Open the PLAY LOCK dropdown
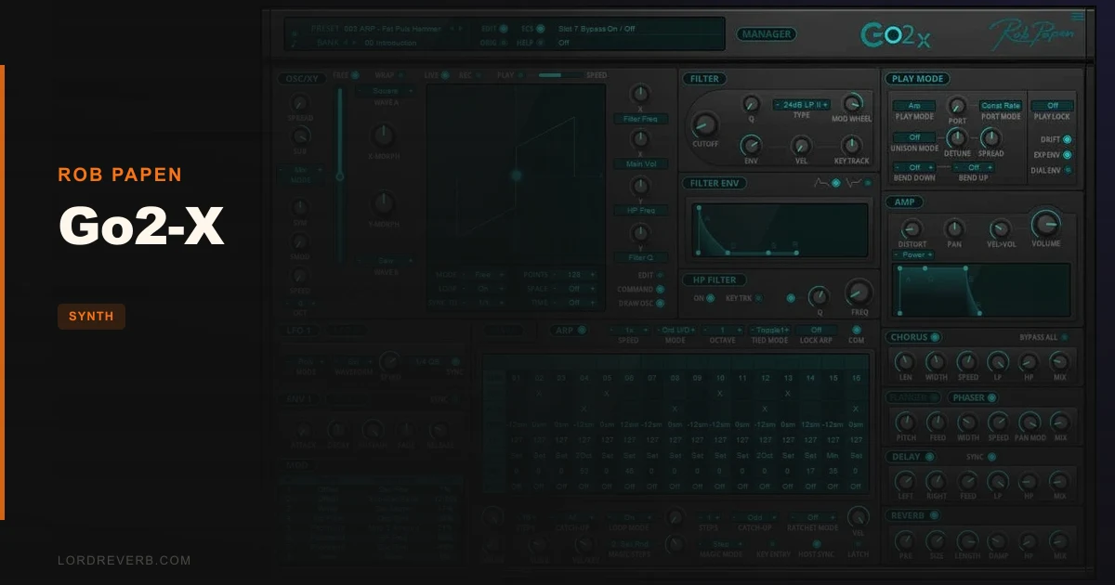 click(1052, 106)
